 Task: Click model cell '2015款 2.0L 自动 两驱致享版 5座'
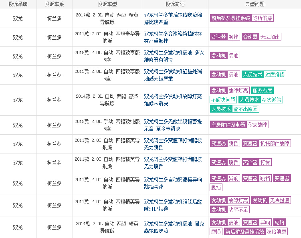click(107, 56)
